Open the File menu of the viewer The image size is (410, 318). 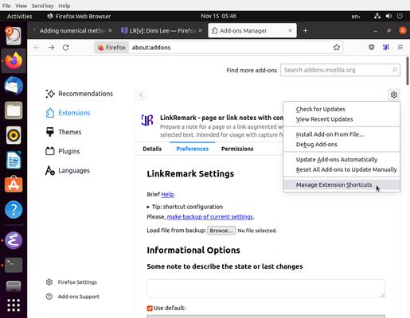click(6, 6)
